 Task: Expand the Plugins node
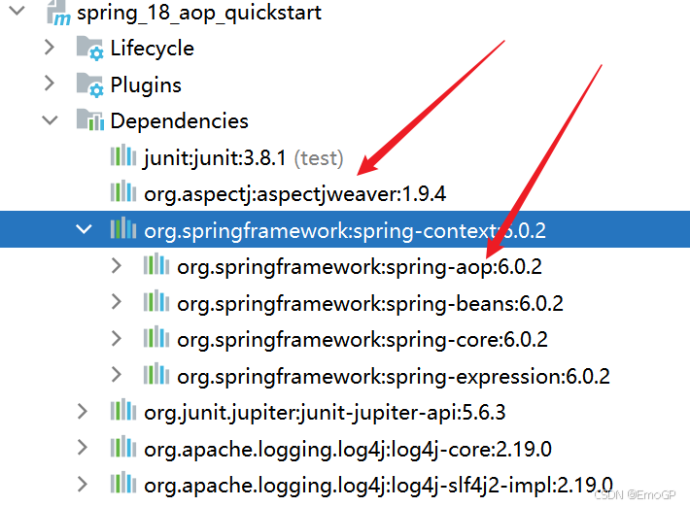(x=50, y=84)
